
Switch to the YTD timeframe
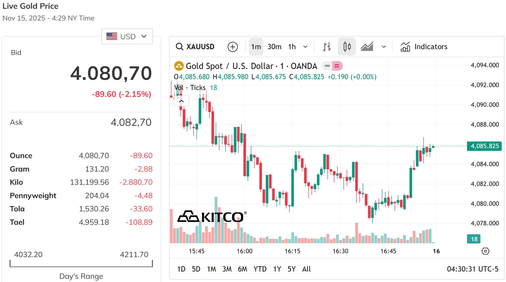point(260,269)
